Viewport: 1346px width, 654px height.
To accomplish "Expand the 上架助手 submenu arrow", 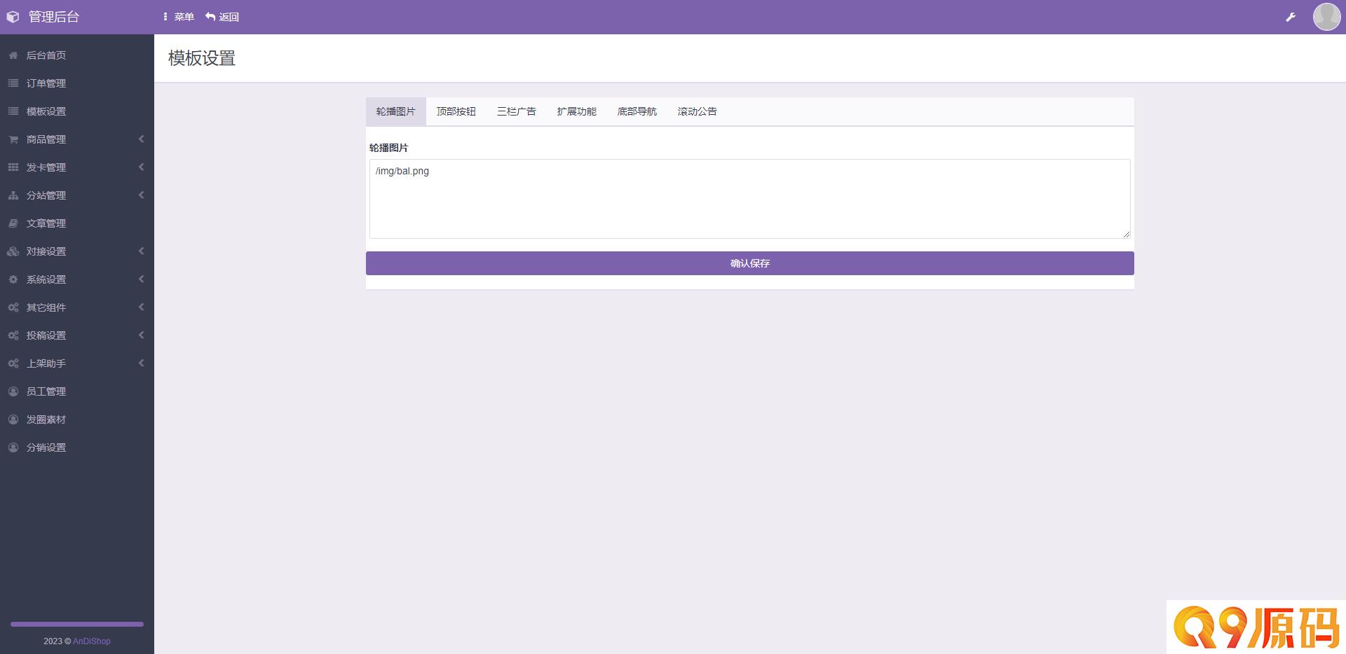I will click(x=141, y=363).
